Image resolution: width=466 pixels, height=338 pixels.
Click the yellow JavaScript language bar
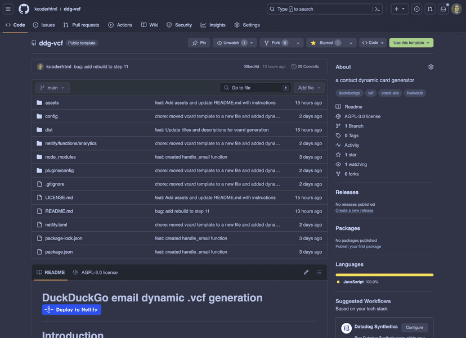pos(384,275)
